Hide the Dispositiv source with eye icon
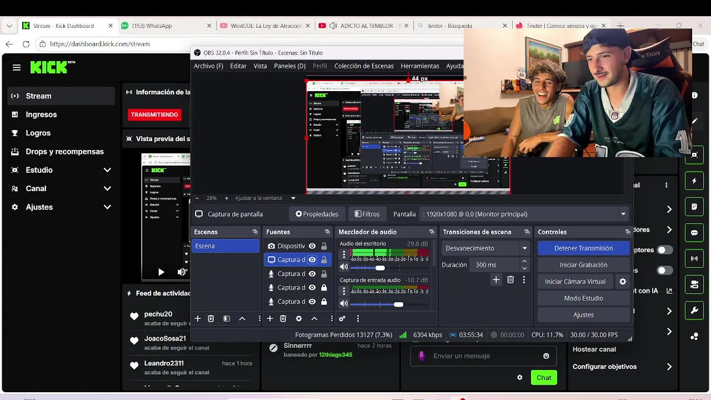The height and width of the screenshot is (400, 711). pos(312,246)
